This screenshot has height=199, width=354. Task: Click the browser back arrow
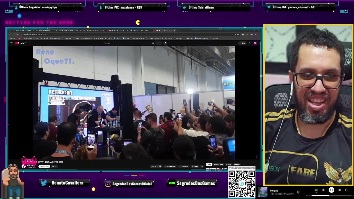point(10,35)
